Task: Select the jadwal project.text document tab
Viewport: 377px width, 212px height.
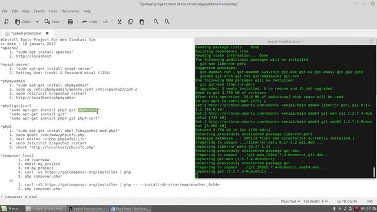Action: pyautogui.click(x=27, y=33)
